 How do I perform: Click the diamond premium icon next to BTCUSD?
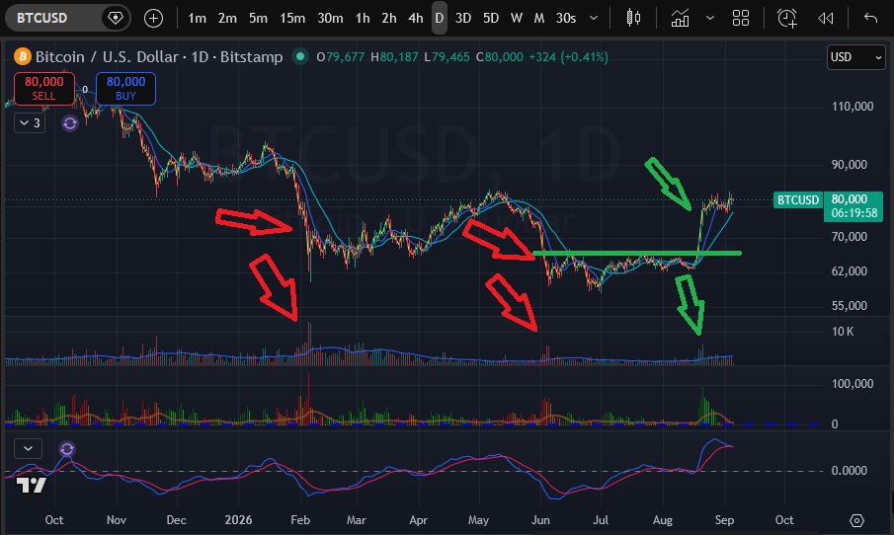[x=116, y=18]
